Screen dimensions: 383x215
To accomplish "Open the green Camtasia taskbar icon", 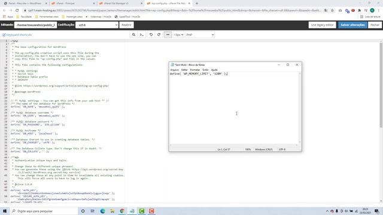I will click(142, 211).
